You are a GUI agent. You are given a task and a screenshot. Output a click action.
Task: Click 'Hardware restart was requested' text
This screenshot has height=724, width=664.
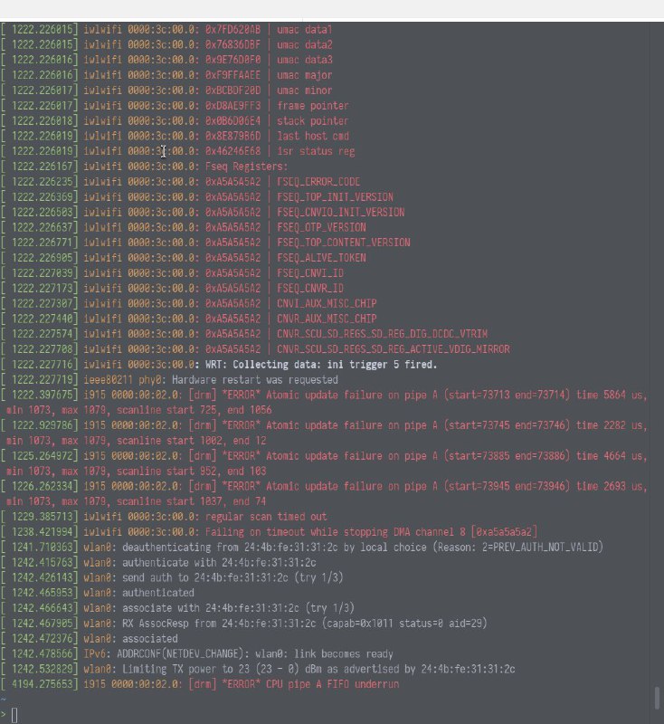click(x=255, y=380)
